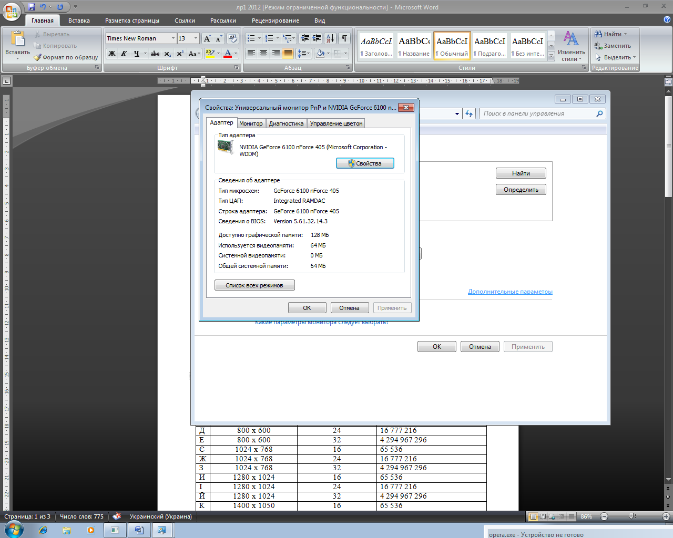Click the Clear Formatting eraser icon

coord(233,38)
